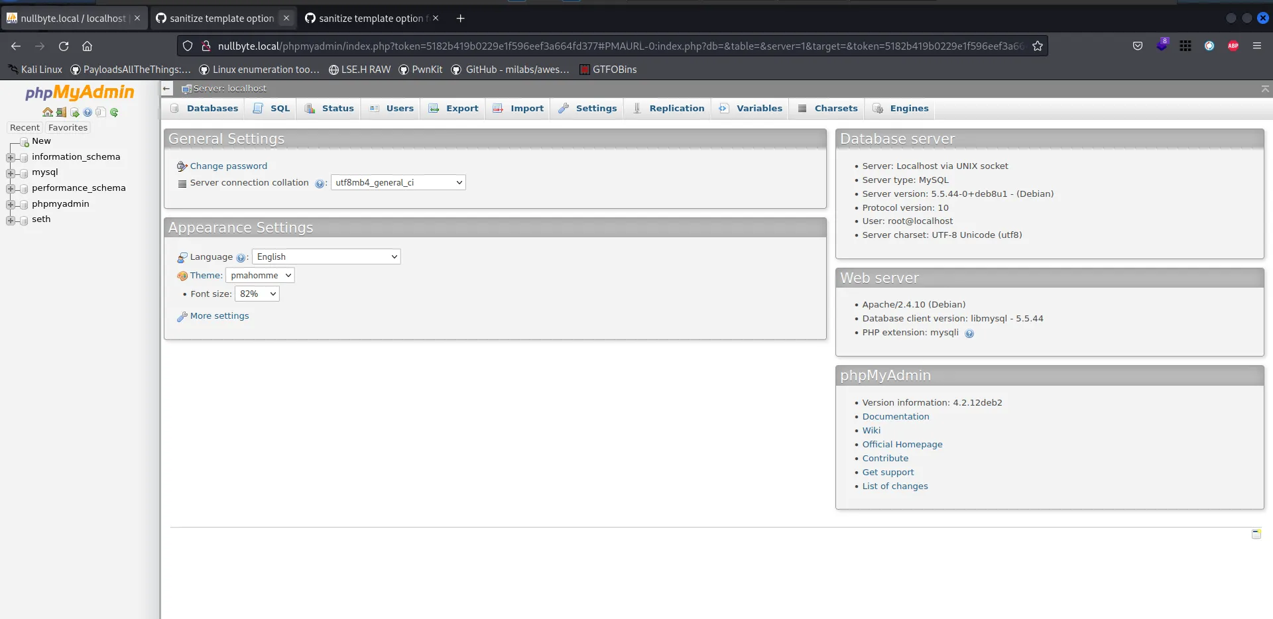Expand the seth database tree node

11,220
